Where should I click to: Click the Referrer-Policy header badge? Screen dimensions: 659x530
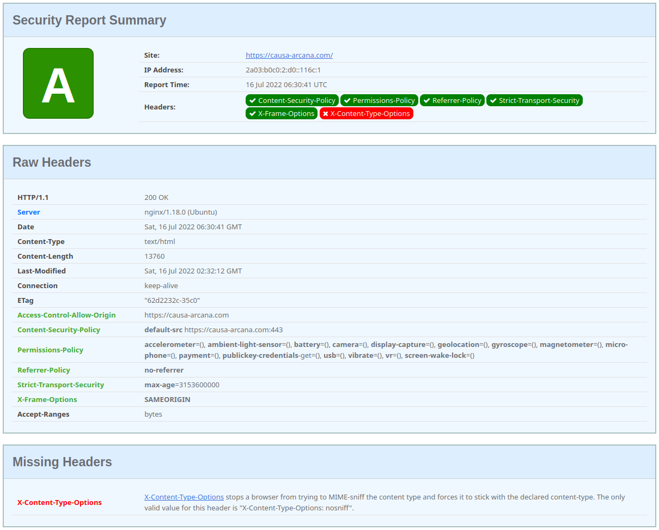pyautogui.click(x=452, y=100)
